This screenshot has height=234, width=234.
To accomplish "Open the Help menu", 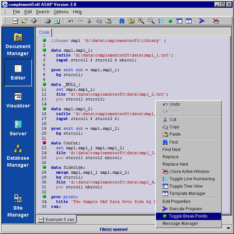I will 77,12.
